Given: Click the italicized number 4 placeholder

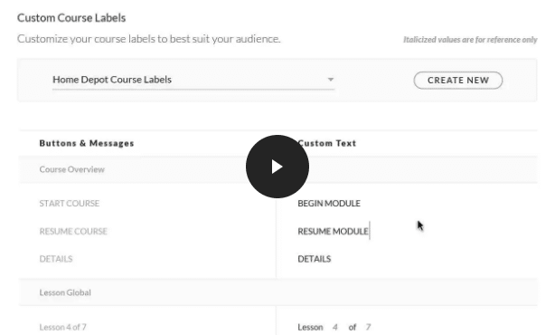Looking at the screenshot, I should tap(334, 327).
